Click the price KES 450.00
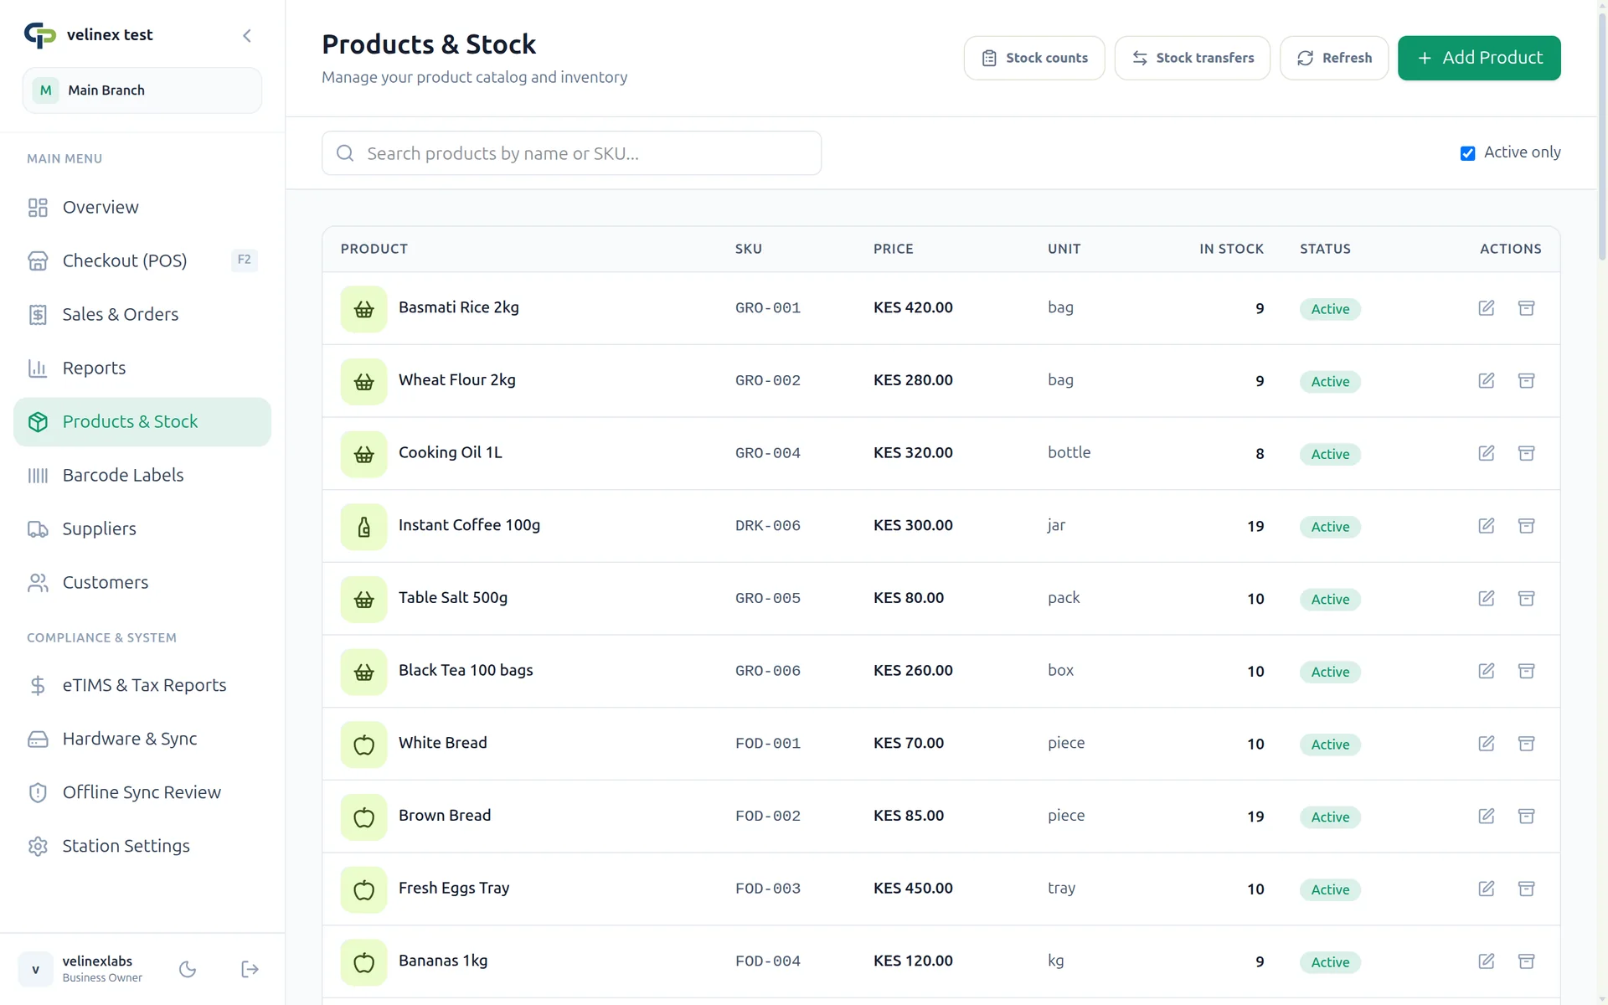The image size is (1608, 1005). pos(913,889)
